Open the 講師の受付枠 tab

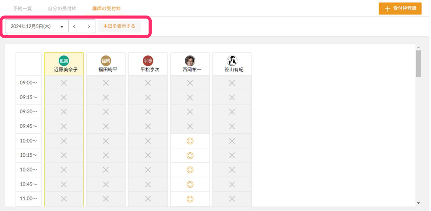(107, 9)
